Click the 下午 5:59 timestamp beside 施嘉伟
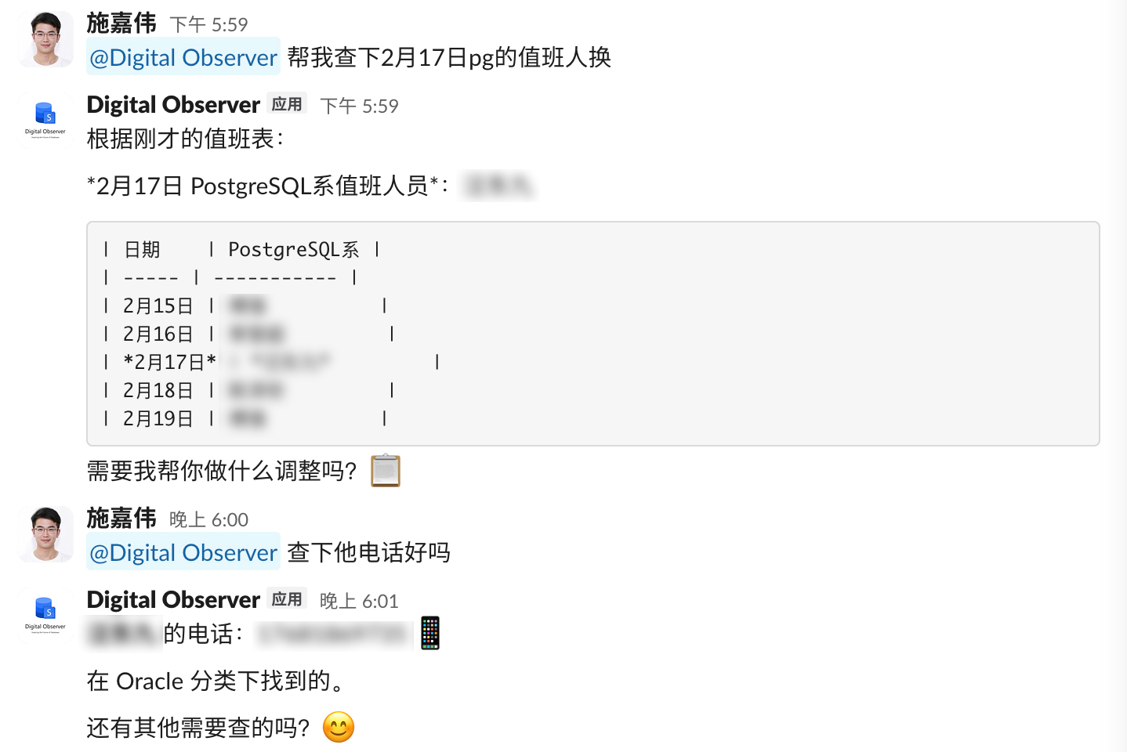This screenshot has width=1127, height=752. point(209,25)
